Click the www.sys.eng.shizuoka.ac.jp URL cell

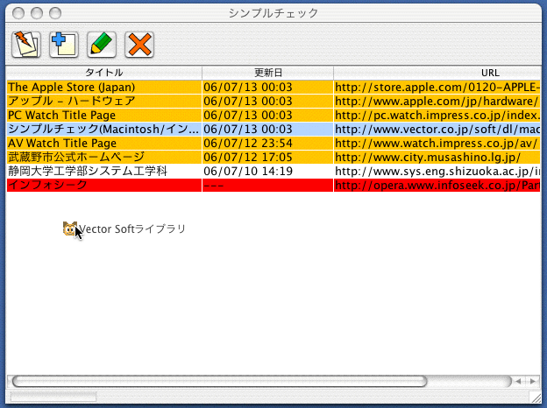tap(437, 171)
